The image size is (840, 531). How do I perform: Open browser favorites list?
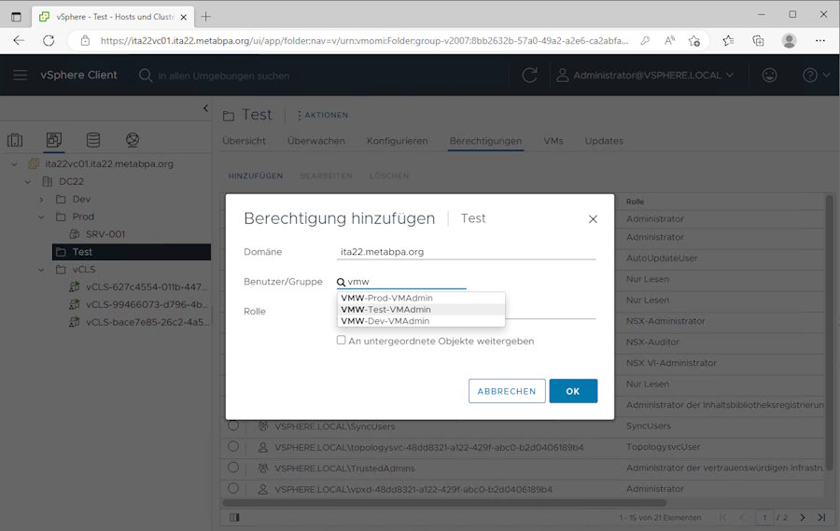[727, 41]
